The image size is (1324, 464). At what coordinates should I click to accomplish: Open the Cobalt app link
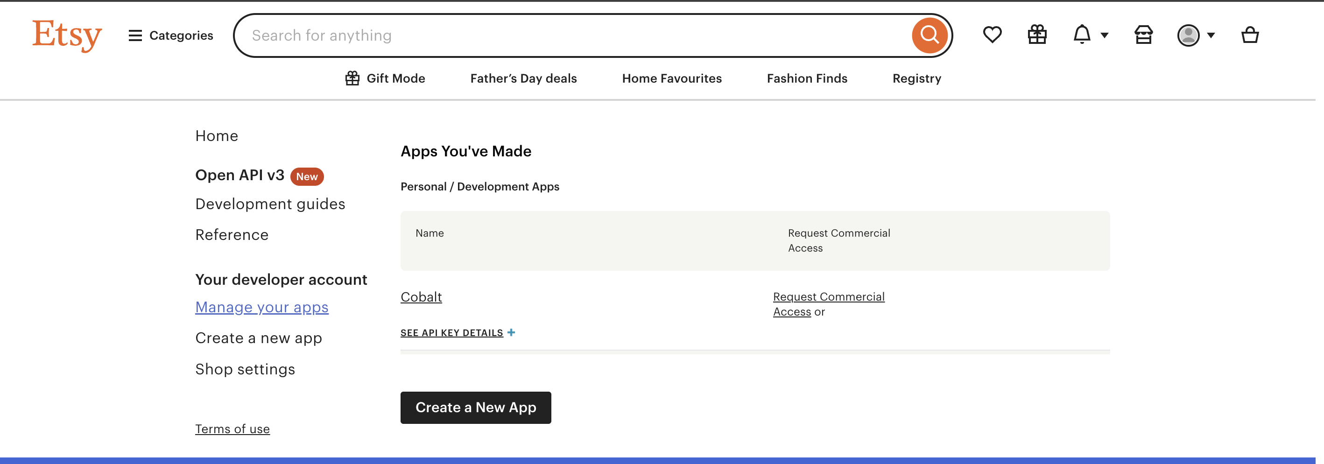421,297
